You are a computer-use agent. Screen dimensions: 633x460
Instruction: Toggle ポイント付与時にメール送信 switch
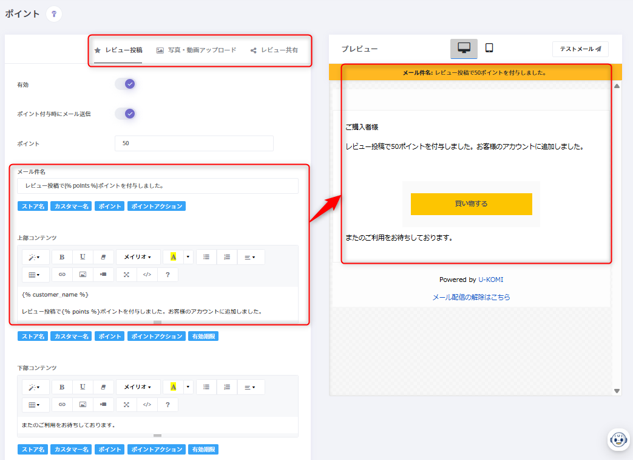click(x=126, y=114)
